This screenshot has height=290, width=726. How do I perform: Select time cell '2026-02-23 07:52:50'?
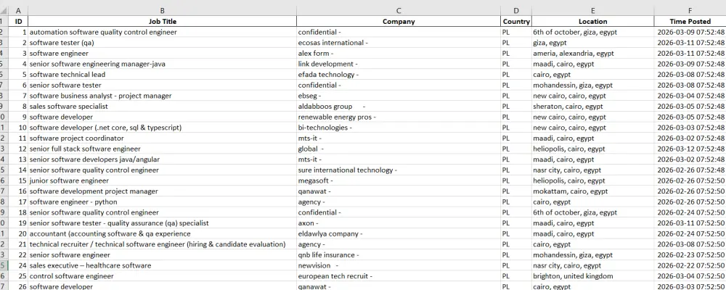pyautogui.click(x=690, y=256)
